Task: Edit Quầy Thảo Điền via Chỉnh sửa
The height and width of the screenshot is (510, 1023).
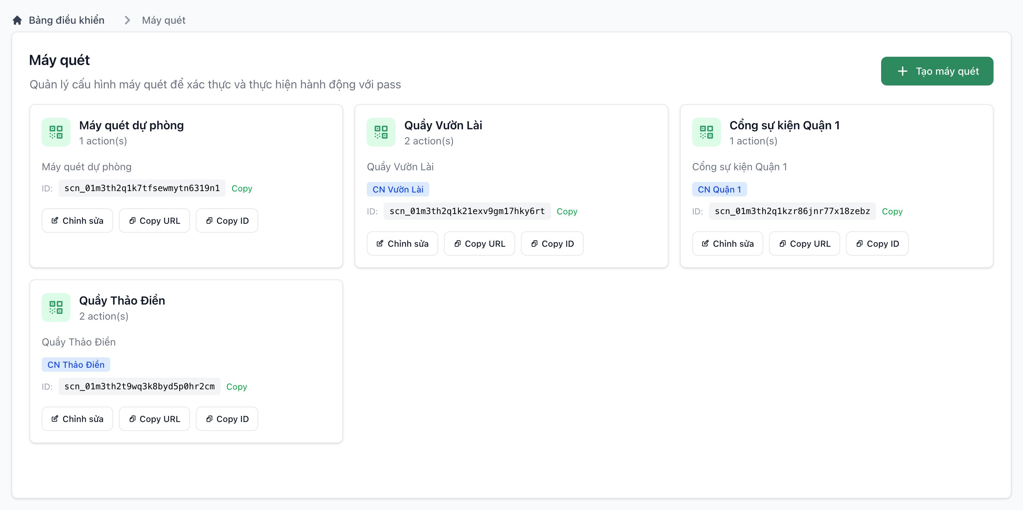Action: 78,419
